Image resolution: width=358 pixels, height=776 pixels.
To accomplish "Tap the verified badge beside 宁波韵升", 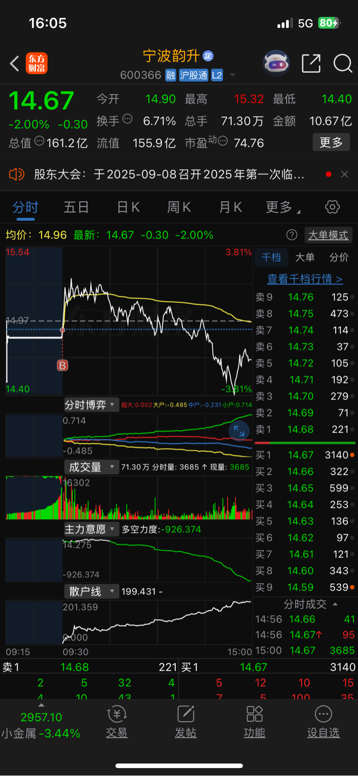I will click(208, 56).
